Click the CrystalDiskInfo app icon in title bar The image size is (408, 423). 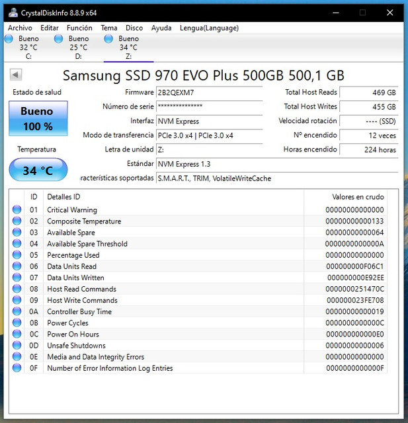[x=13, y=13]
